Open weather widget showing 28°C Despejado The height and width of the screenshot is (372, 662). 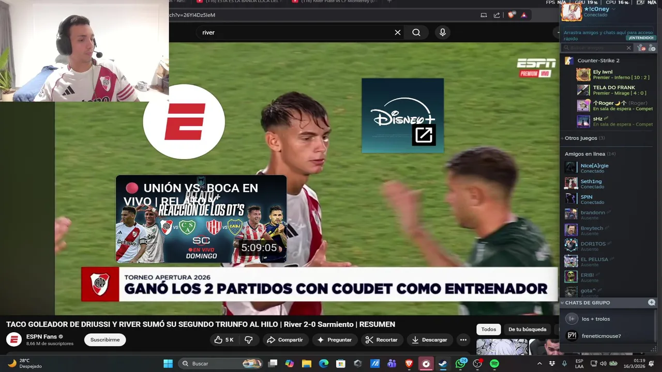click(x=25, y=363)
